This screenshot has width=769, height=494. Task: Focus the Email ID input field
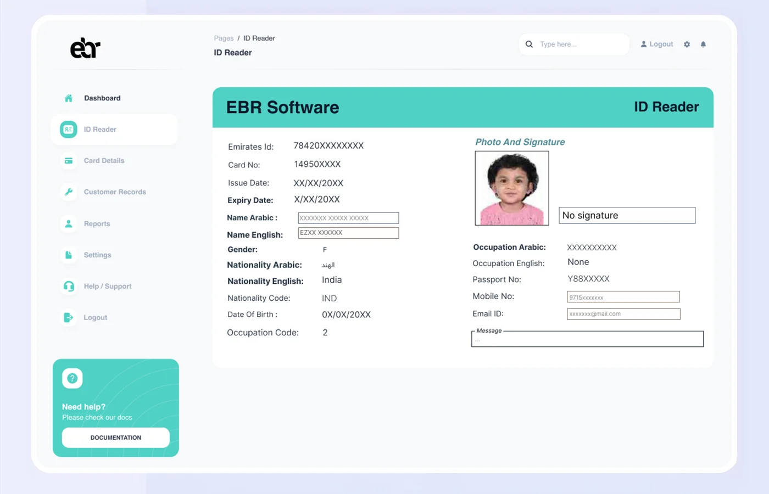tap(623, 313)
